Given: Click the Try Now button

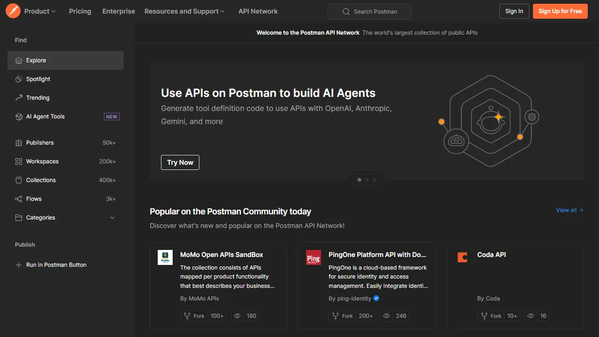Looking at the screenshot, I should pyautogui.click(x=180, y=162).
